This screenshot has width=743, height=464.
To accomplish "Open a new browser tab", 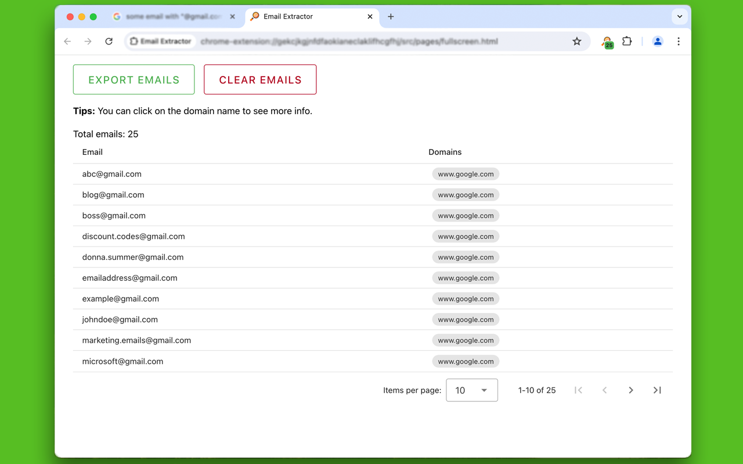I will pyautogui.click(x=391, y=17).
